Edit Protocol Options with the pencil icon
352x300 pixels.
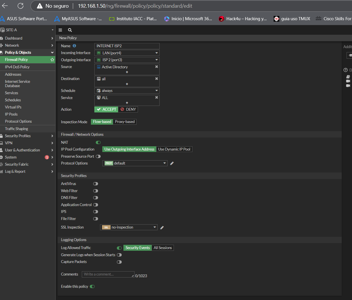[172, 163]
